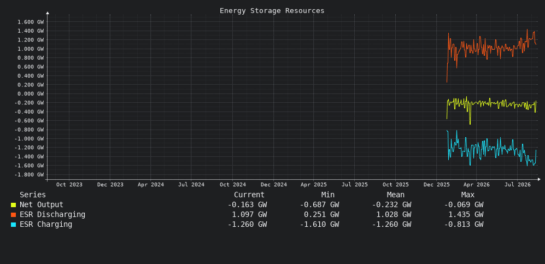Click the Apr 2025 x-axis label
This screenshot has width=545, height=264.
314,185
